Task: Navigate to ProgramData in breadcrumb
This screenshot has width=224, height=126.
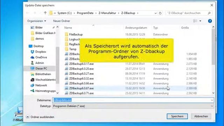Action: (85, 13)
